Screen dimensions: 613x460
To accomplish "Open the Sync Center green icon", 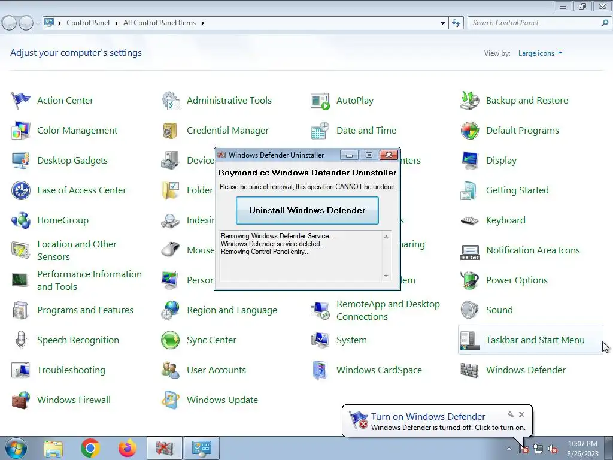I will [x=171, y=340].
